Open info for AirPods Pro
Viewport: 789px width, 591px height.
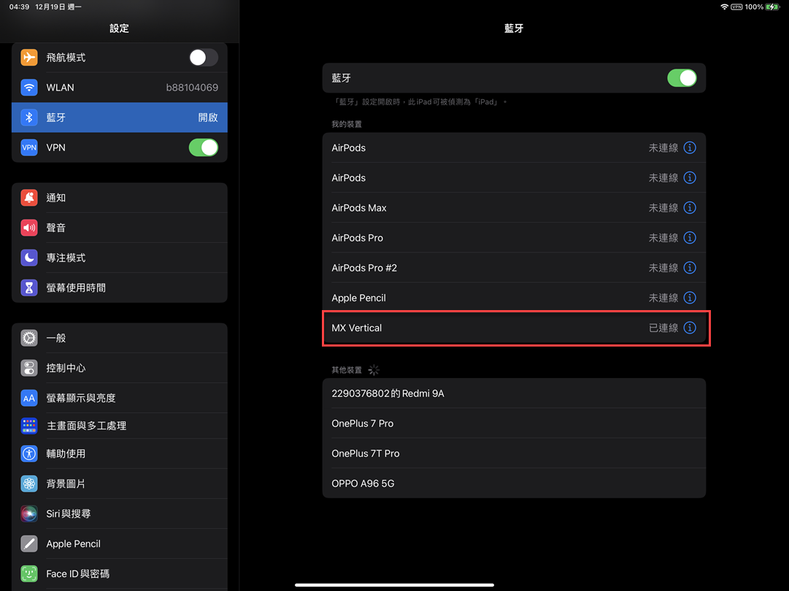(690, 238)
